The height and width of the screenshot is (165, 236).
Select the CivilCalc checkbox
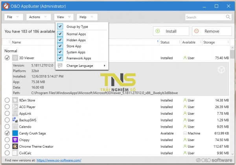[7, 153]
